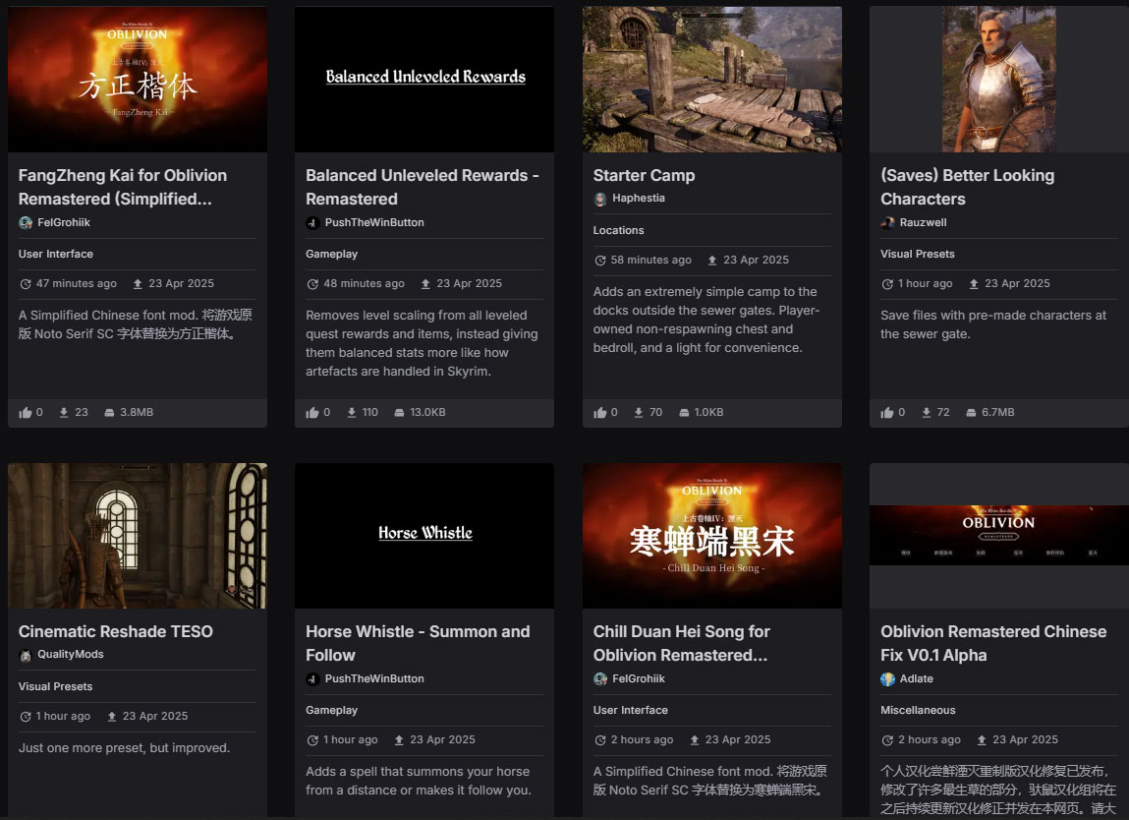Screen dimensions: 1129x820
Task: Visit Haphestia author profile
Action: click(638, 198)
